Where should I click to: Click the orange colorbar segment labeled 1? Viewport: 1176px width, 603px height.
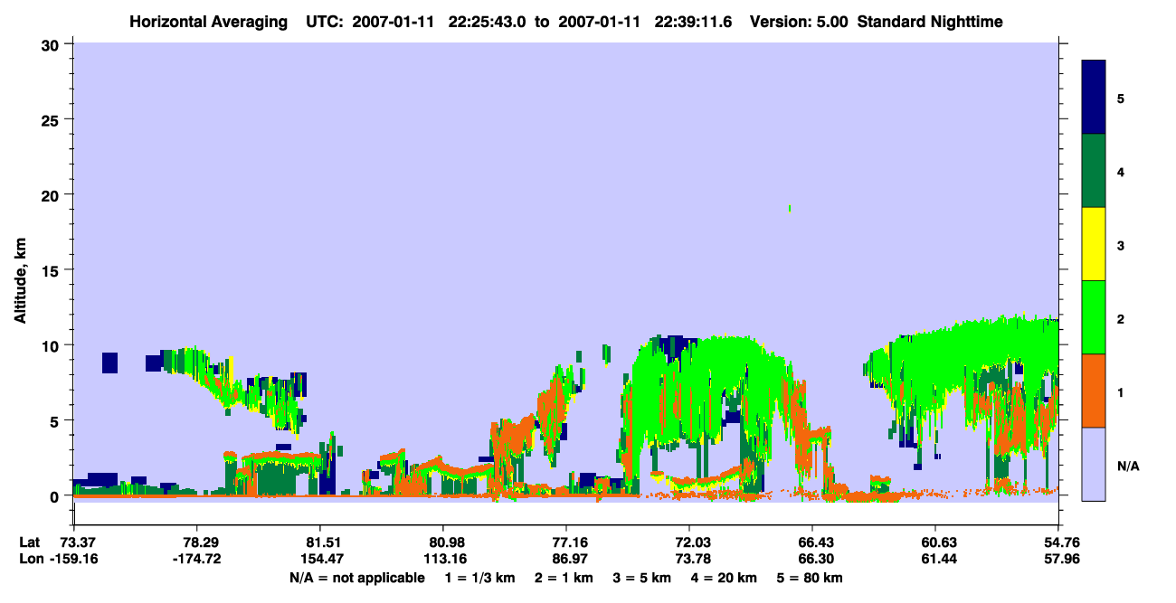point(1094,391)
